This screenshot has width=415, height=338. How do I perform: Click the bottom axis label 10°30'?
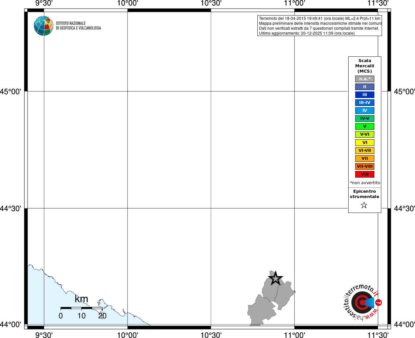[x=211, y=335]
